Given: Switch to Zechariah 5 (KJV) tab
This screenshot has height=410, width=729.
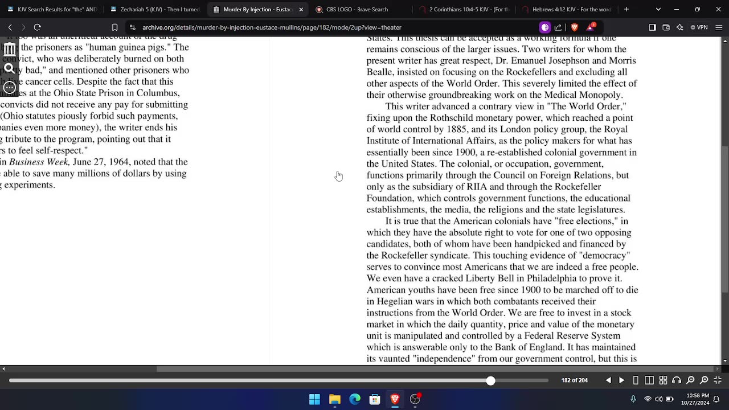Looking at the screenshot, I should tap(155, 9).
